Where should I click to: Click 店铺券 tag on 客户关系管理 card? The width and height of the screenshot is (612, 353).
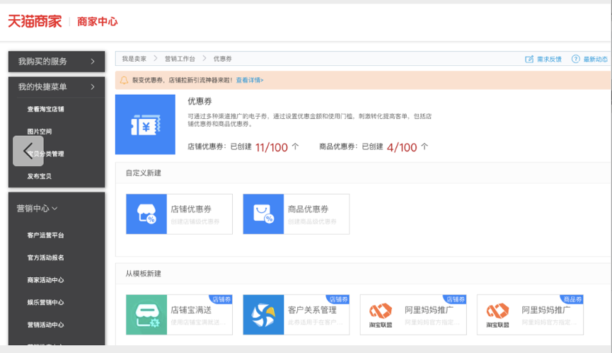click(x=338, y=299)
